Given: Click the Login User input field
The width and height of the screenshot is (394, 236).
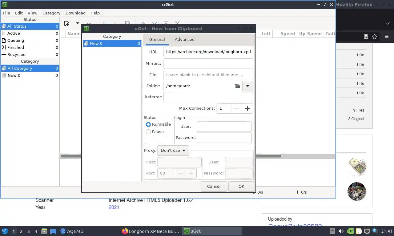Looking at the screenshot, I should [x=224, y=127].
